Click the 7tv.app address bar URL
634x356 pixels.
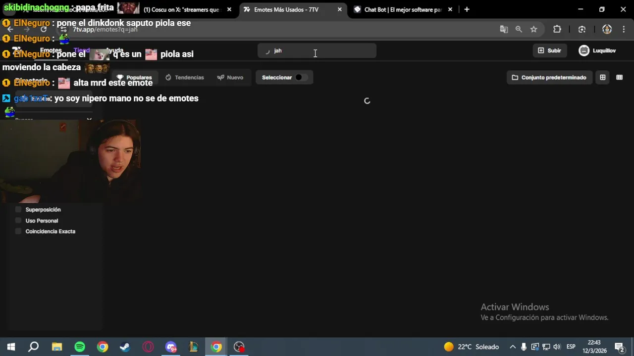click(105, 30)
